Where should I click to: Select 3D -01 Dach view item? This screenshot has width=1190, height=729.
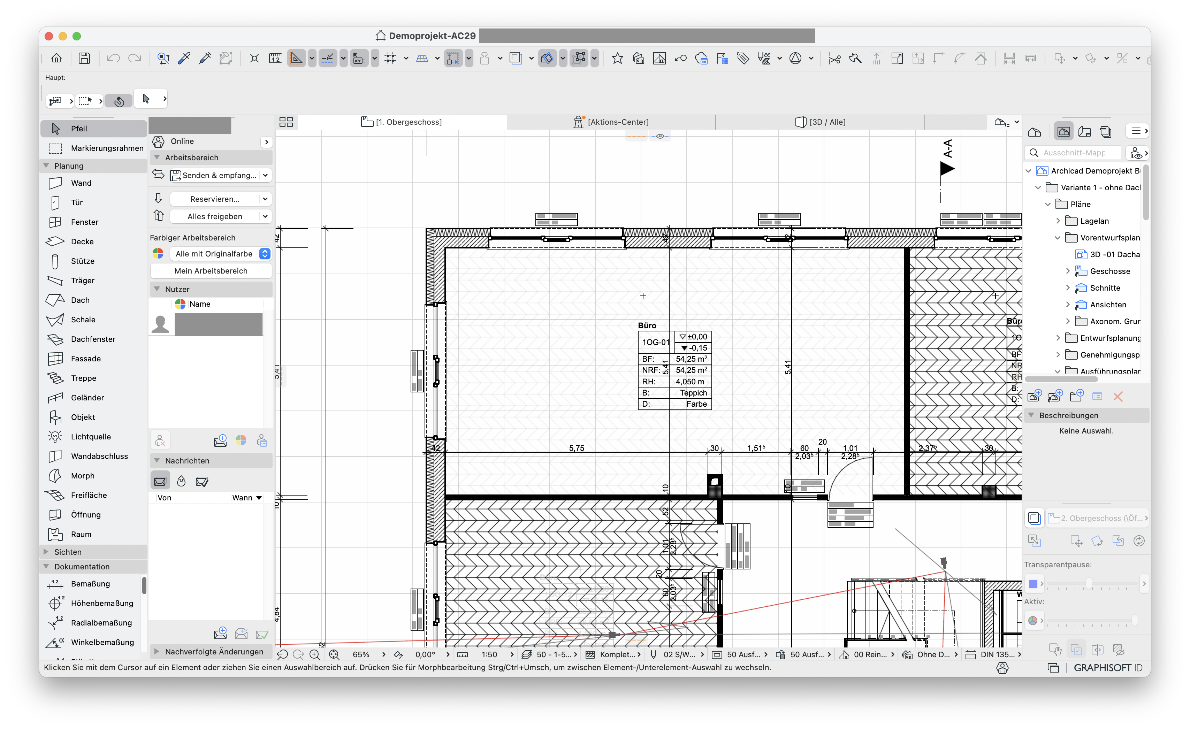(x=1107, y=254)
